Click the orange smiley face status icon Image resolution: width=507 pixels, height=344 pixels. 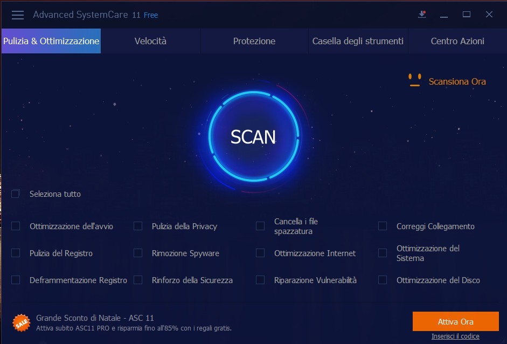414,80
